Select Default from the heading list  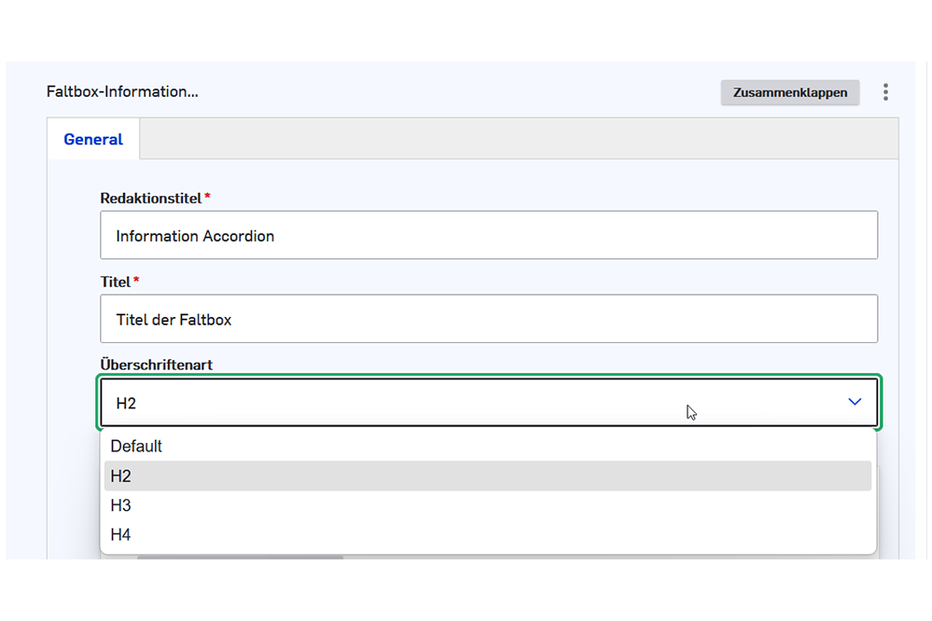[x=136, y=447]
